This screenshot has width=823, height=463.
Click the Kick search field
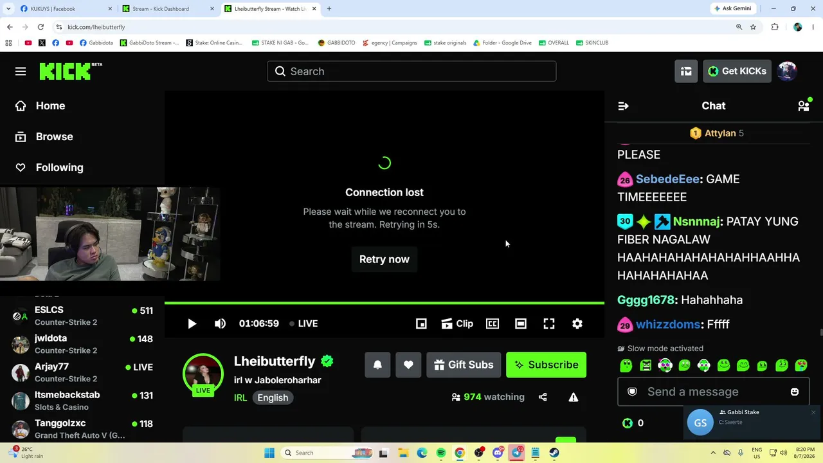[411, 71]
